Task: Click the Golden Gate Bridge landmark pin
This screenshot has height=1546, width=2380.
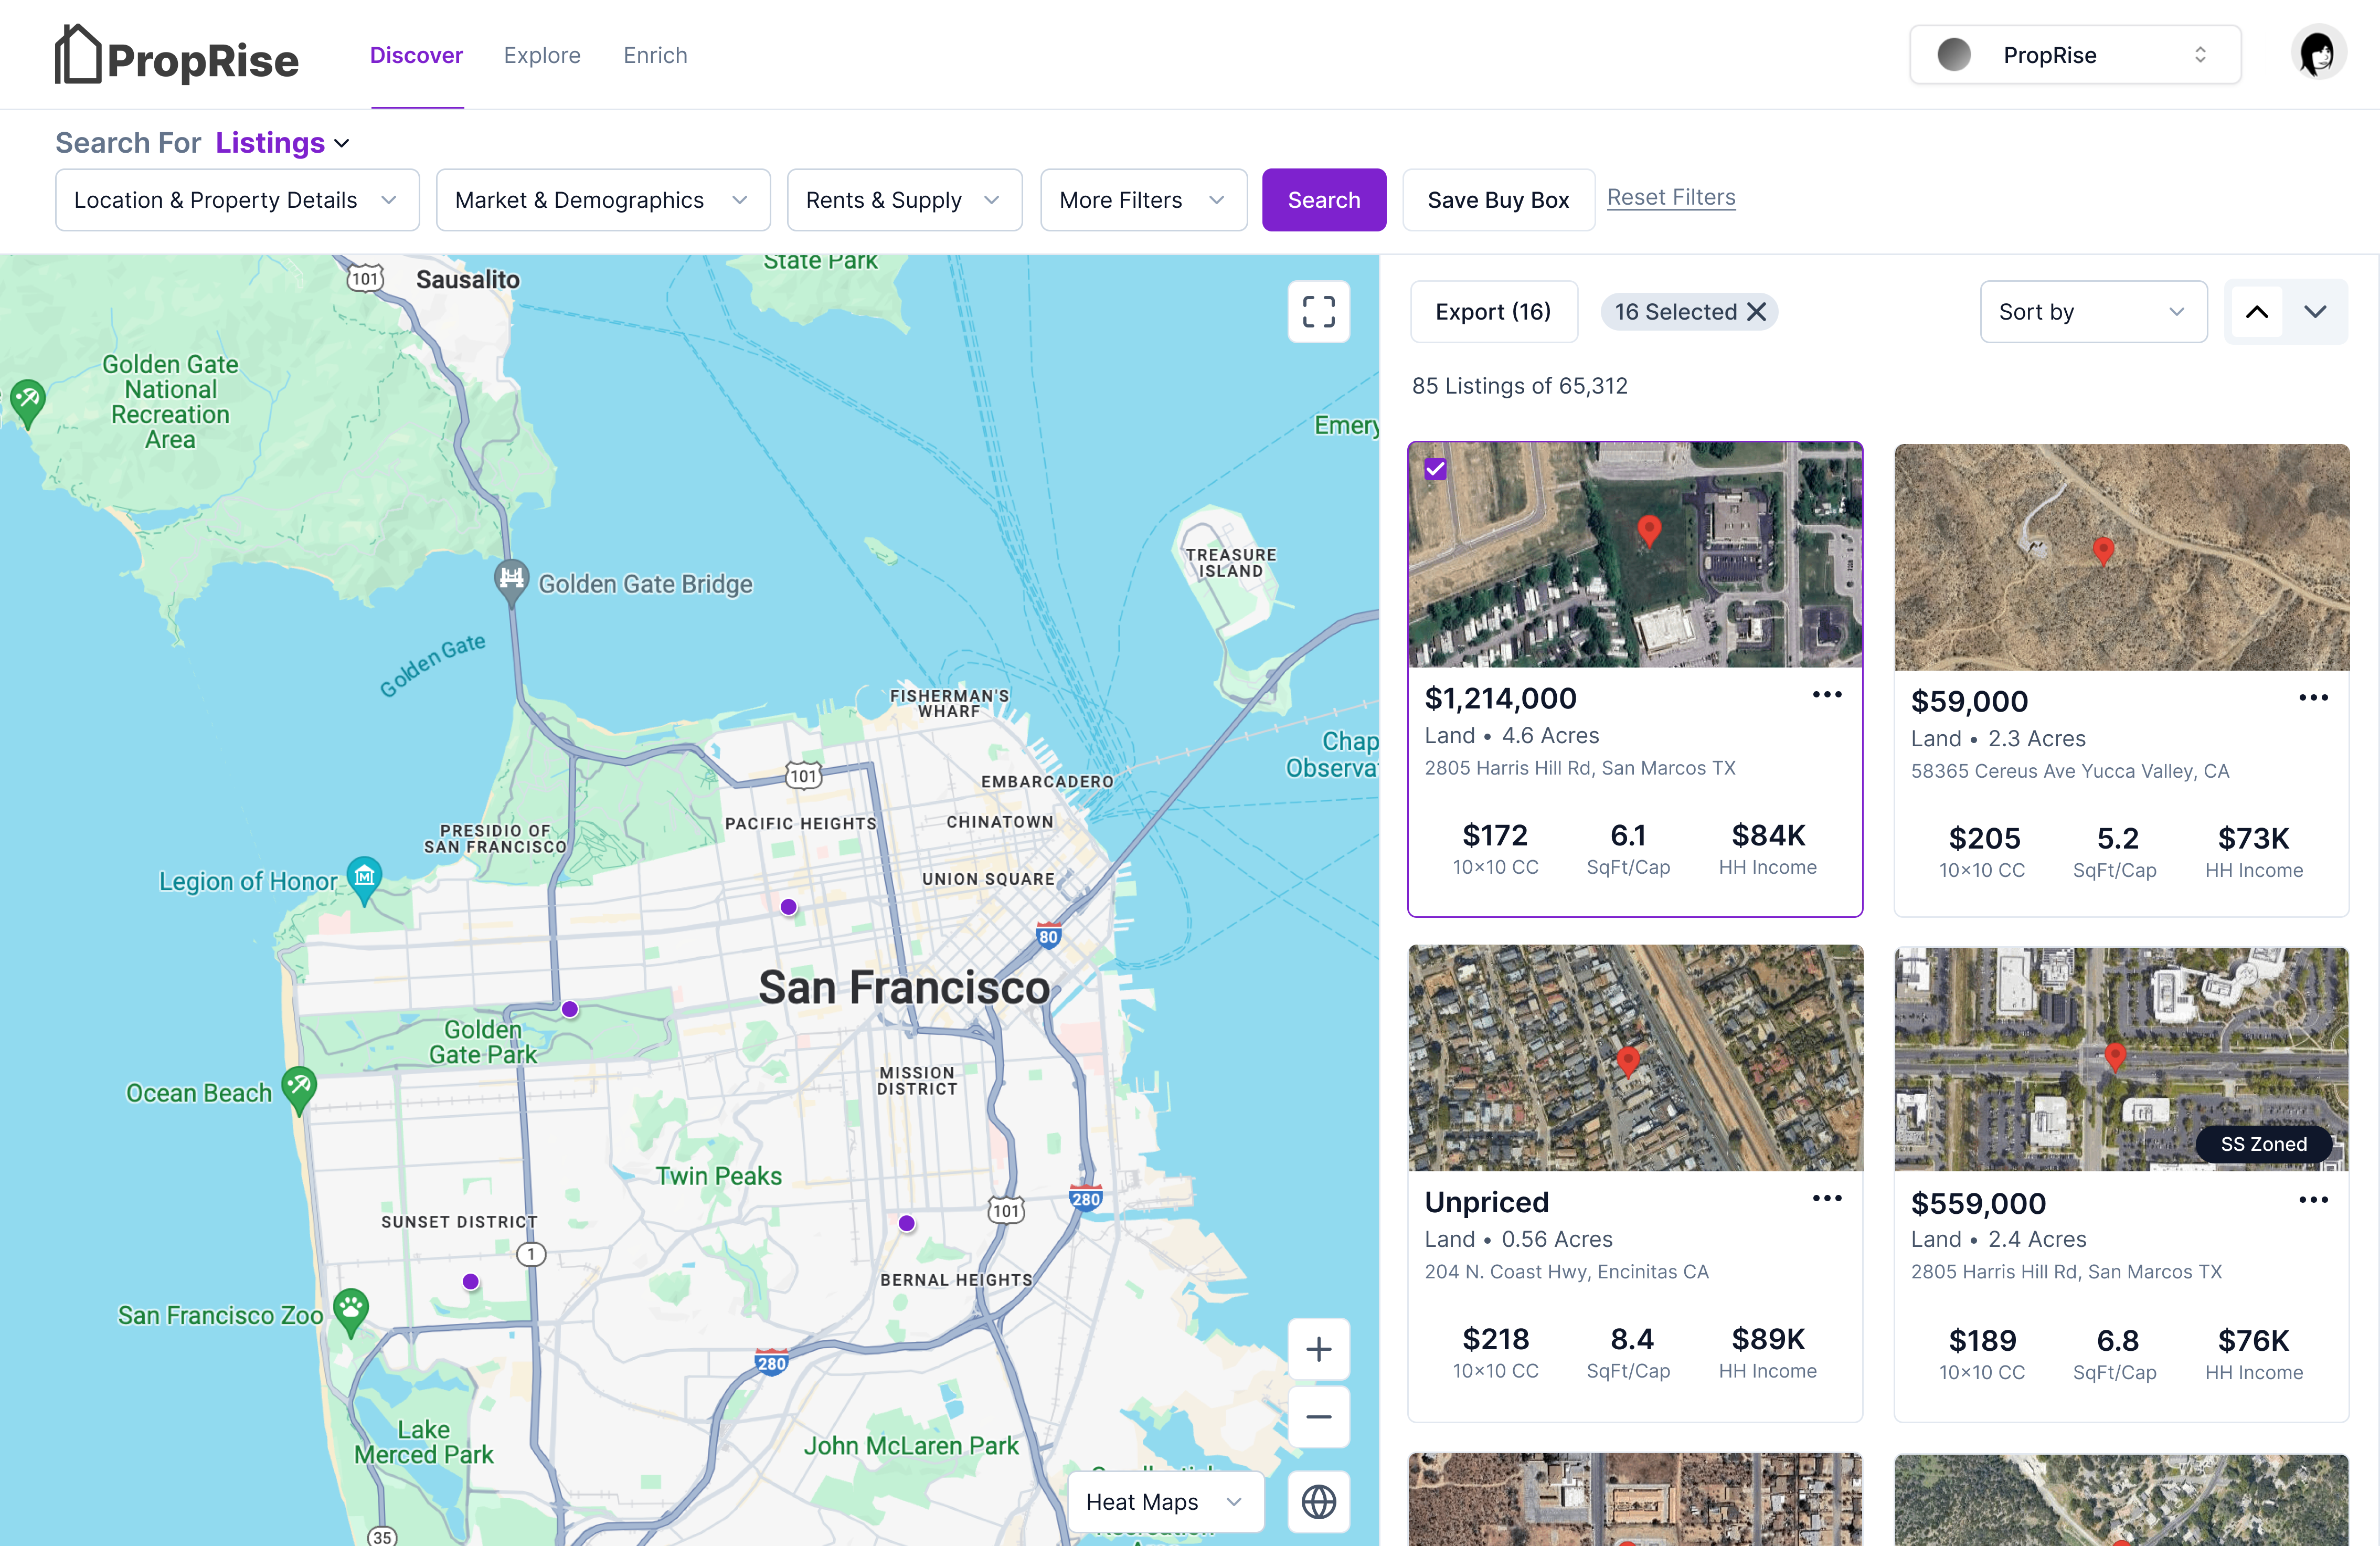Action: pos(511,582)
